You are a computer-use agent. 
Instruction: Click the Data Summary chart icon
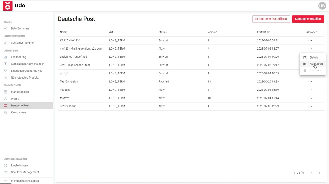coord(5,28)
